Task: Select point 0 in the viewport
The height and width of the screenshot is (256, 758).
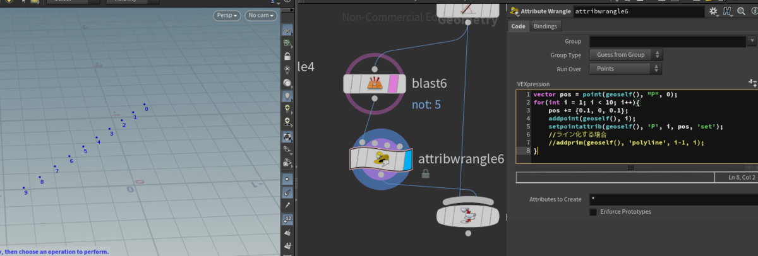Action: (144, 105)
